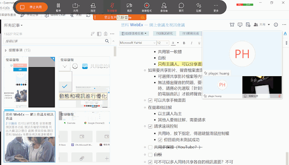Uncheck the share phone screen checkbox
This screenshot has width=289, height=165.
pos(150,101)
